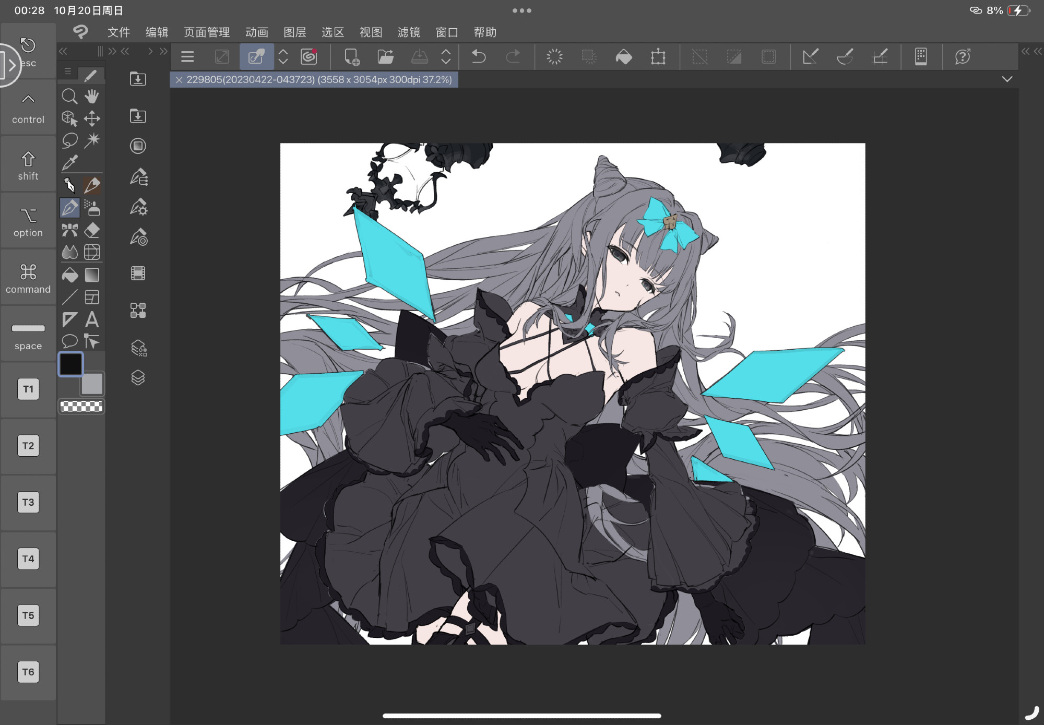
Task: Toggle the space modifier key
Action: (x=28, y=335)
